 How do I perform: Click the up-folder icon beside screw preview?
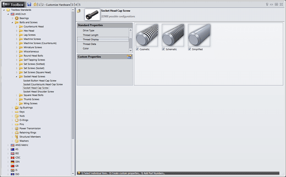(x=79, y=11)
